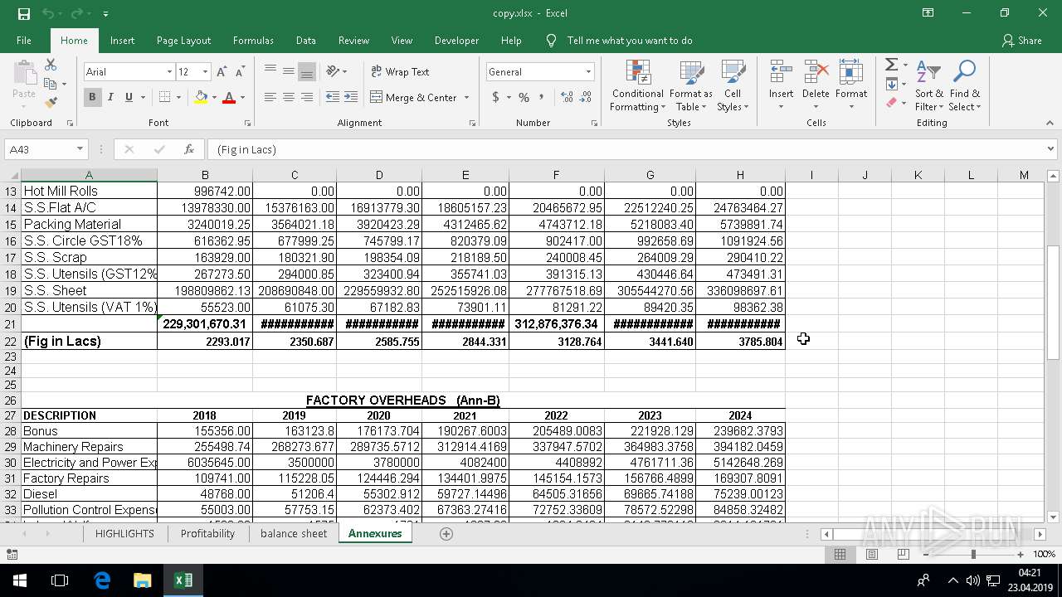
Task: Click the Share button
Action: pos(1021,41)
